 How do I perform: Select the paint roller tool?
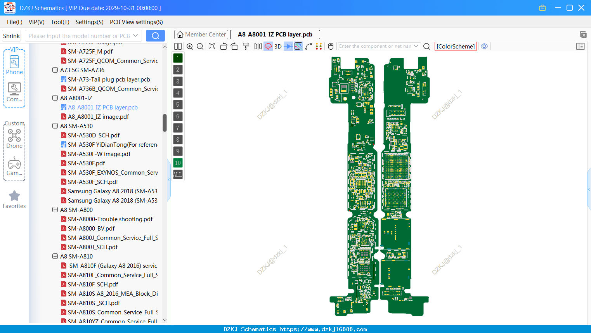[246, 46]
